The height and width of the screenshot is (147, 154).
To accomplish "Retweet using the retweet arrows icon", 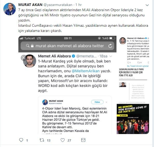I will click(42, 140).
